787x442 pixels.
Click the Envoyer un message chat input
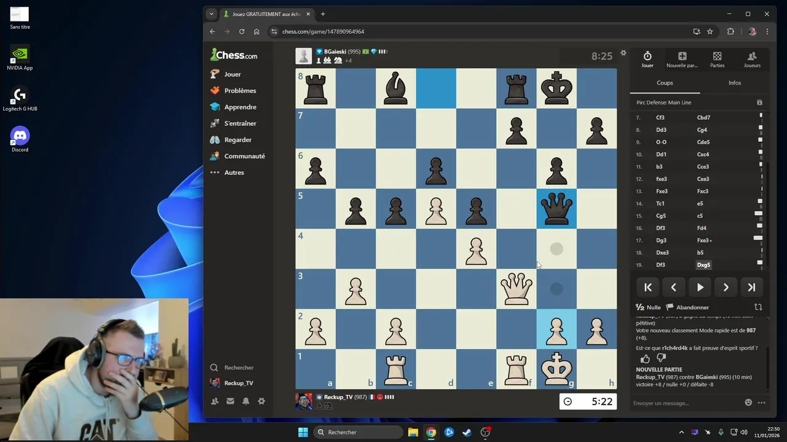tap(686, 403)
